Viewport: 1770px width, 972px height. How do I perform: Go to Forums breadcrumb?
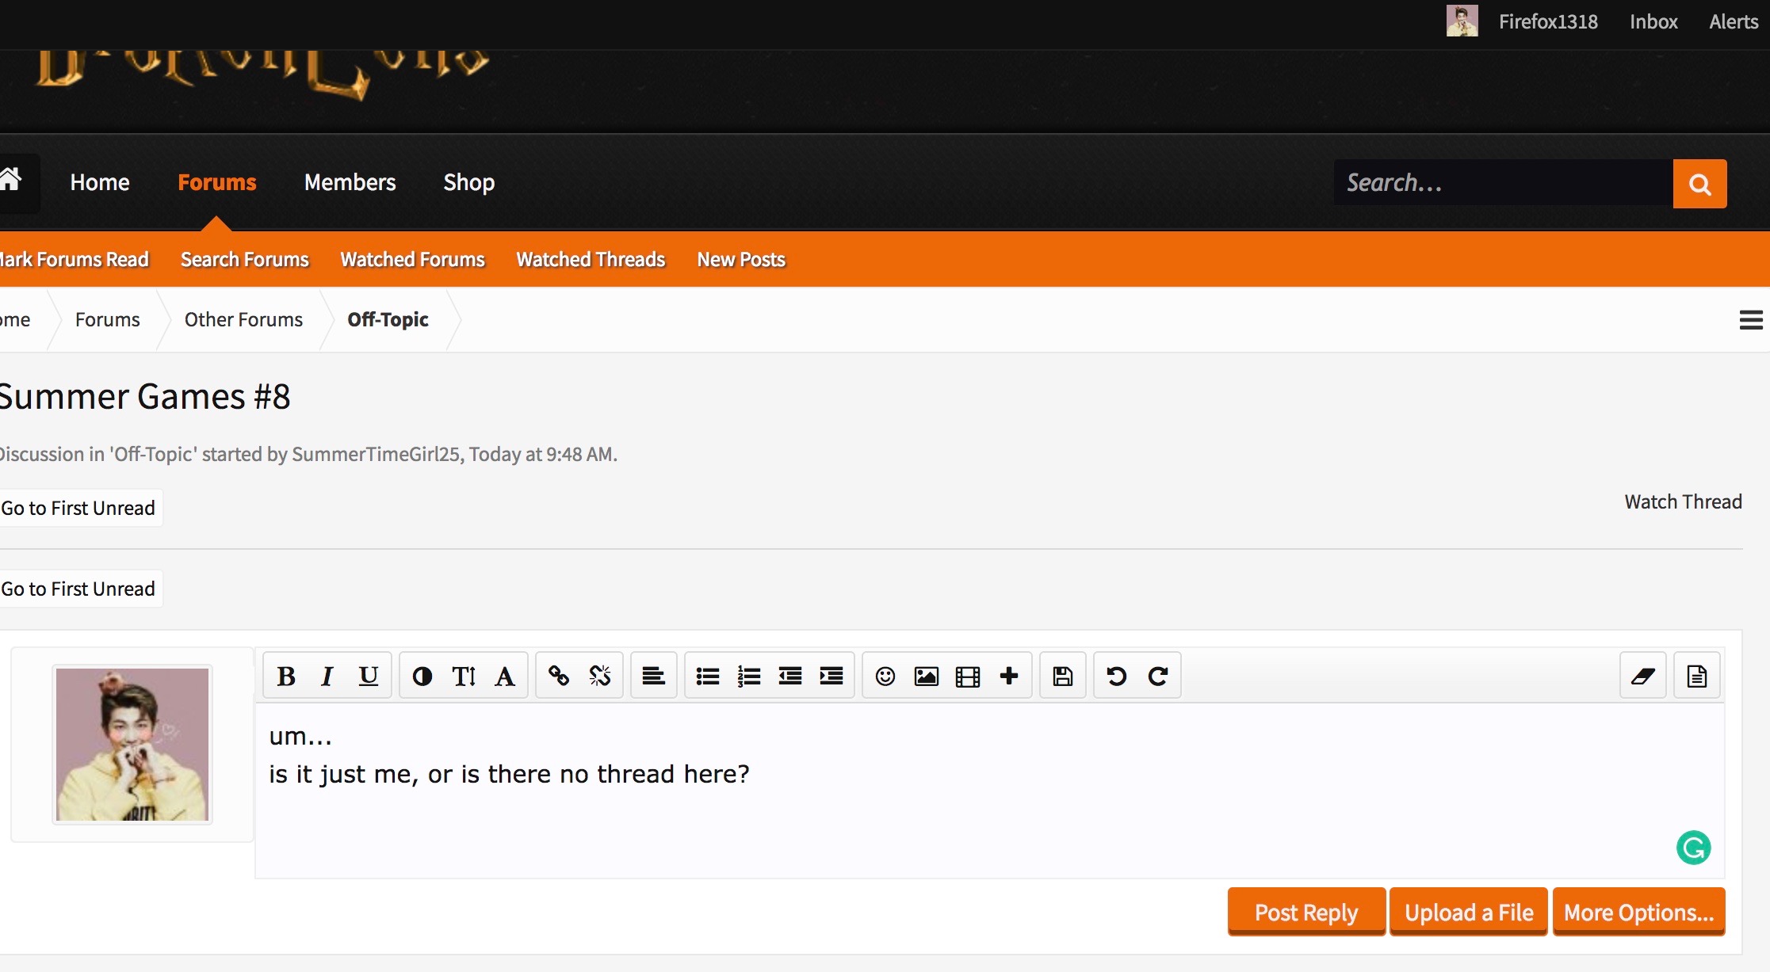click(x=107, y=319)
